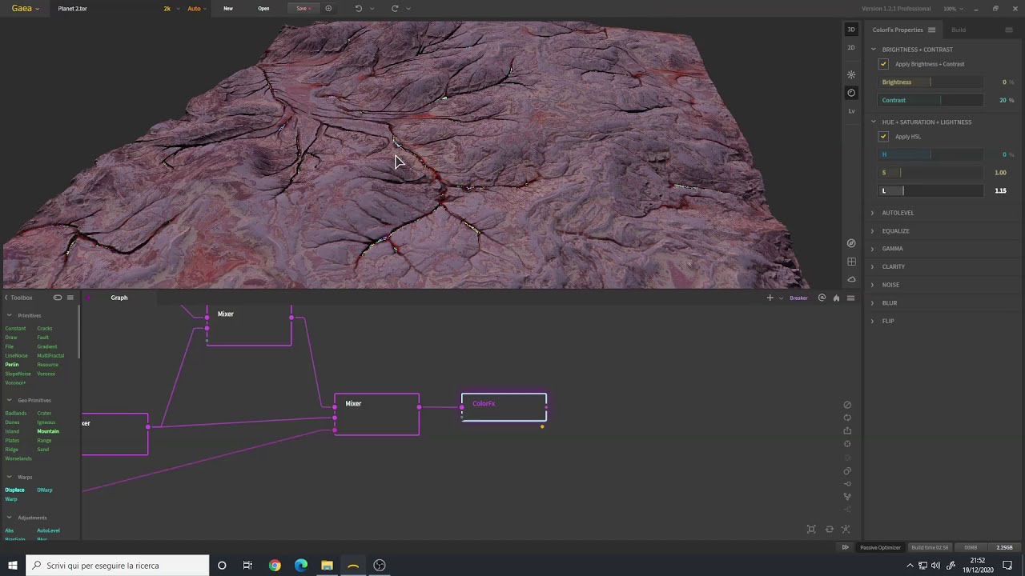Click the plus icon in graph toolbar
1025x576 pixels.
click(x=770, y=298)
